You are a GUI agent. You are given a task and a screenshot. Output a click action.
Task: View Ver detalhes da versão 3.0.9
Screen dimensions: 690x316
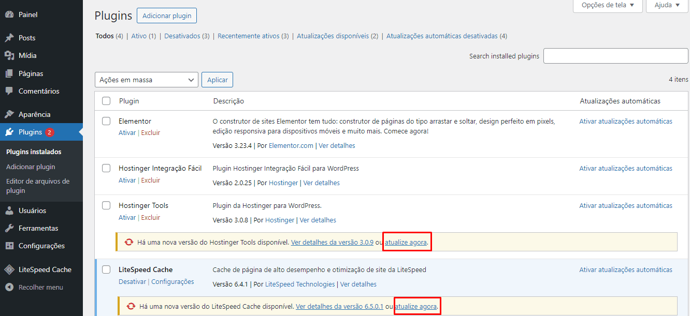tap(332, 242)
